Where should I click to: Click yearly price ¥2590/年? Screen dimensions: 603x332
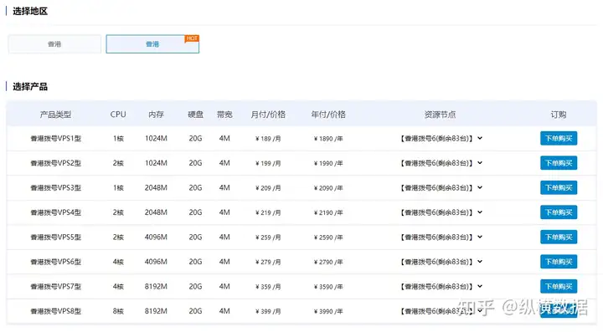click(328, 238)
